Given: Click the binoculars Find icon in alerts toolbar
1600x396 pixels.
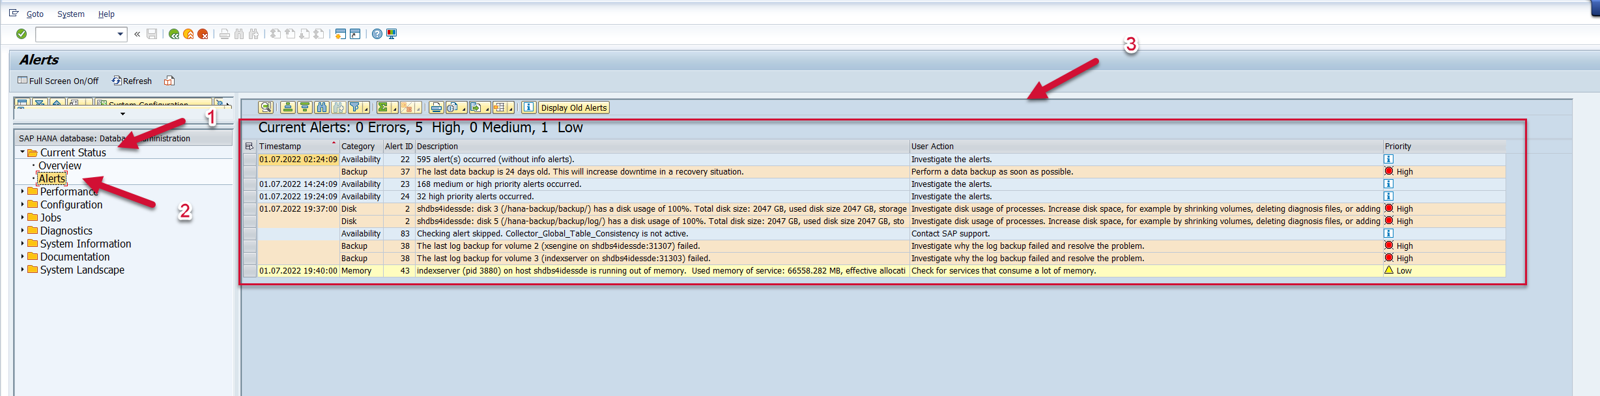Looking at the screenshot, I should pos(322,107).
